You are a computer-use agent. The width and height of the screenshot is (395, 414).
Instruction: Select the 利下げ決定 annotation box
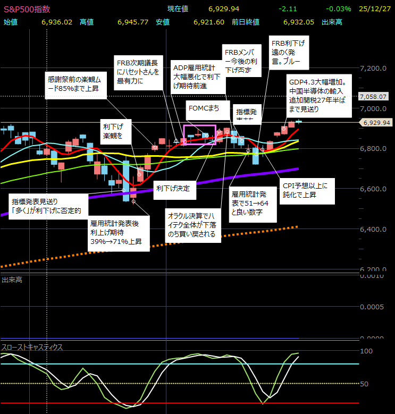coord(175,189)
